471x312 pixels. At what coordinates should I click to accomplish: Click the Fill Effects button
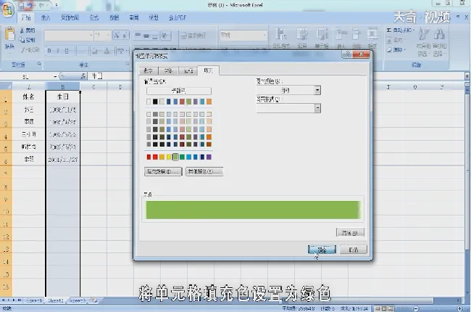163,171
